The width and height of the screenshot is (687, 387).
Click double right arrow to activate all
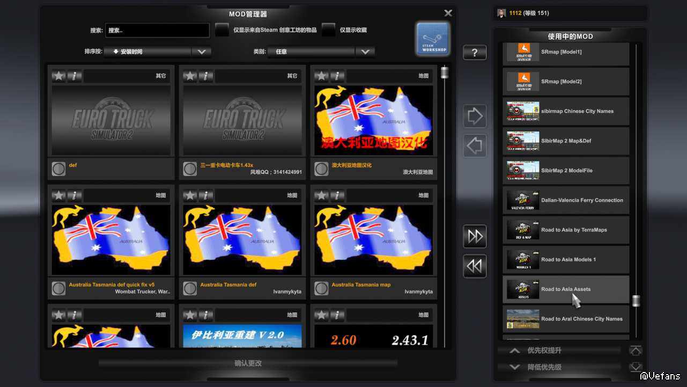475,236
